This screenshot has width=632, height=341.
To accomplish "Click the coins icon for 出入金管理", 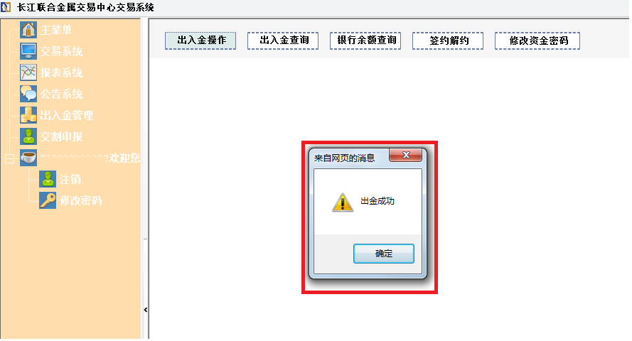I will (x=28, y=115).
